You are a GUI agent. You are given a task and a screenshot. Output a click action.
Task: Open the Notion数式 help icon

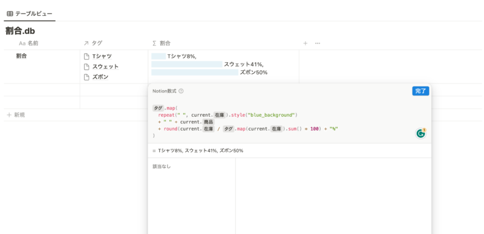(181, 91)
